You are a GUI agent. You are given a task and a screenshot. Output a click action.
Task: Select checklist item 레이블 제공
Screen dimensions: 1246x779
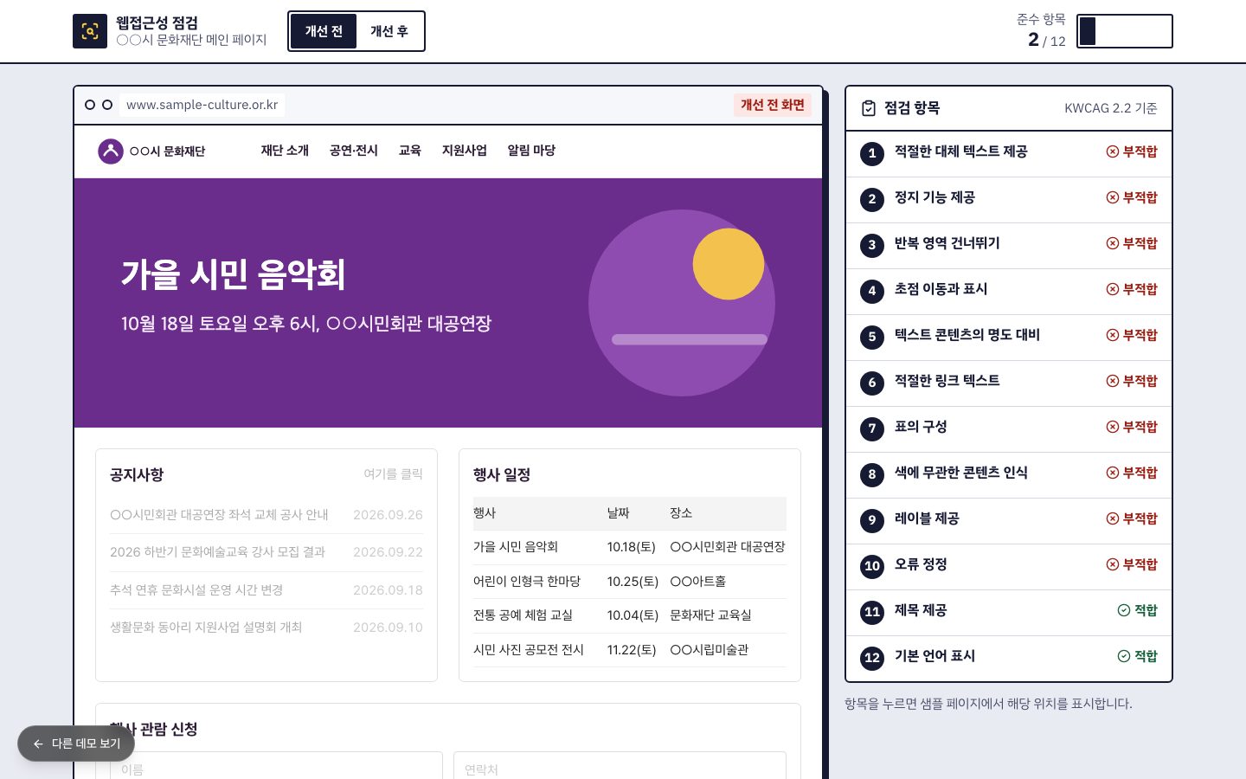tap(1009, 521)
